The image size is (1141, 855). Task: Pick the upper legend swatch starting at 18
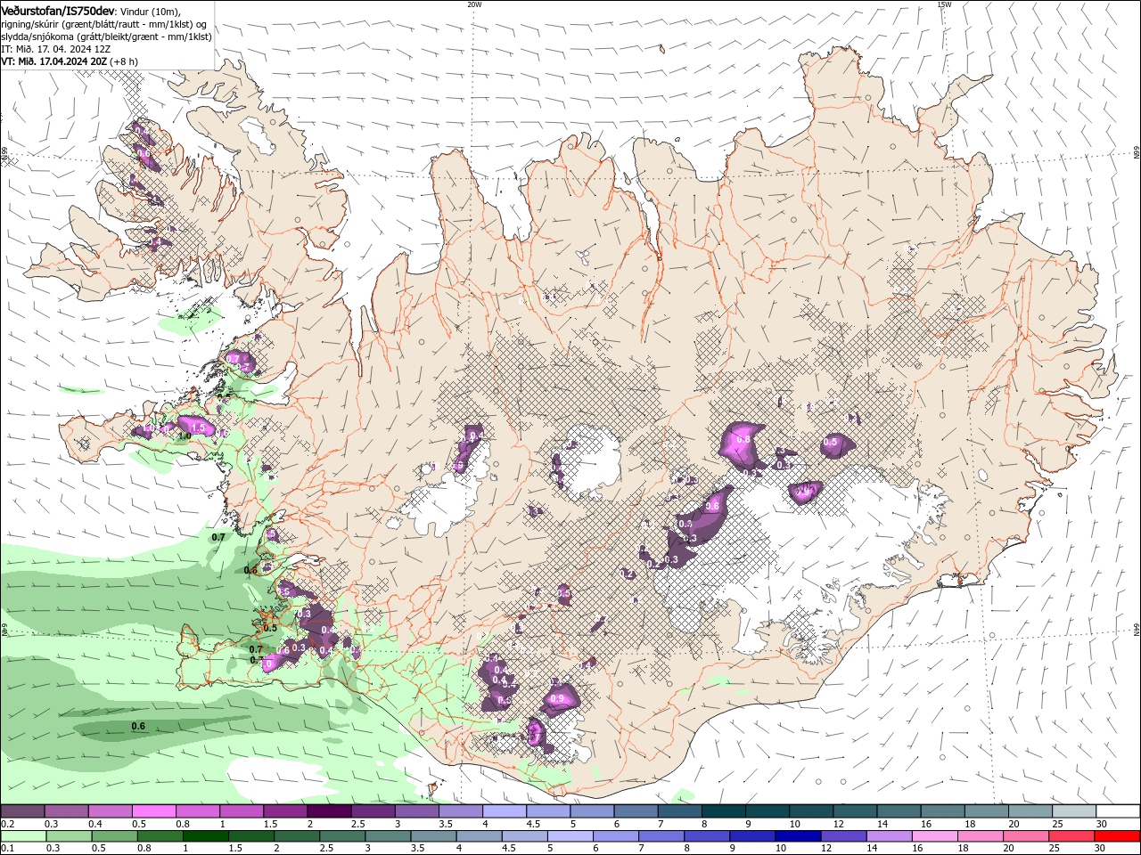click(x=987, y=811)
